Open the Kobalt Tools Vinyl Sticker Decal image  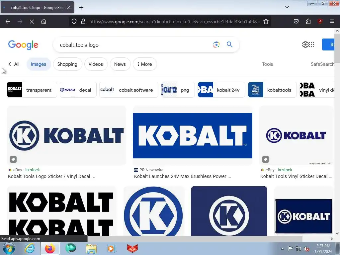296,135
